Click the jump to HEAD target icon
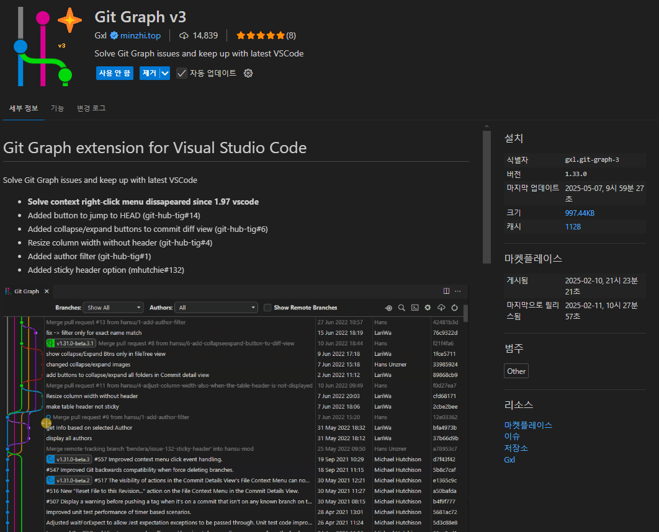The image size is (659, 532). click(388, 308)
